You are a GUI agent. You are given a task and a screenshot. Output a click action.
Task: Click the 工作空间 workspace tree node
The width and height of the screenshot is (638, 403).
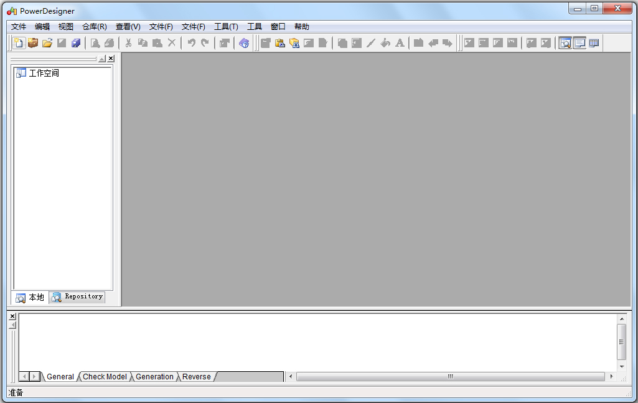(x=44, y=73)
